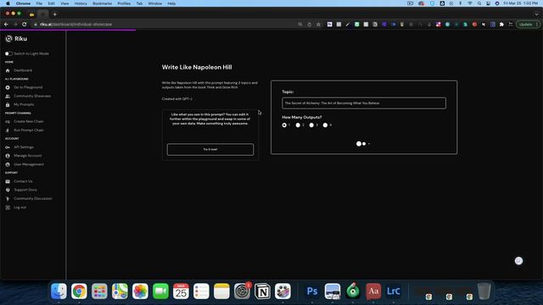Click the API Settings key icon

8,147
